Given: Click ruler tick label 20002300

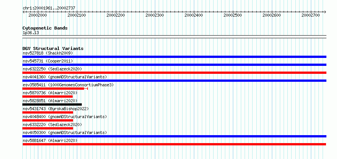Looking at the screenshot, I should (x=155, y=15).
